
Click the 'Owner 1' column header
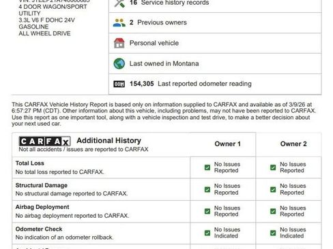pos(227,144)
